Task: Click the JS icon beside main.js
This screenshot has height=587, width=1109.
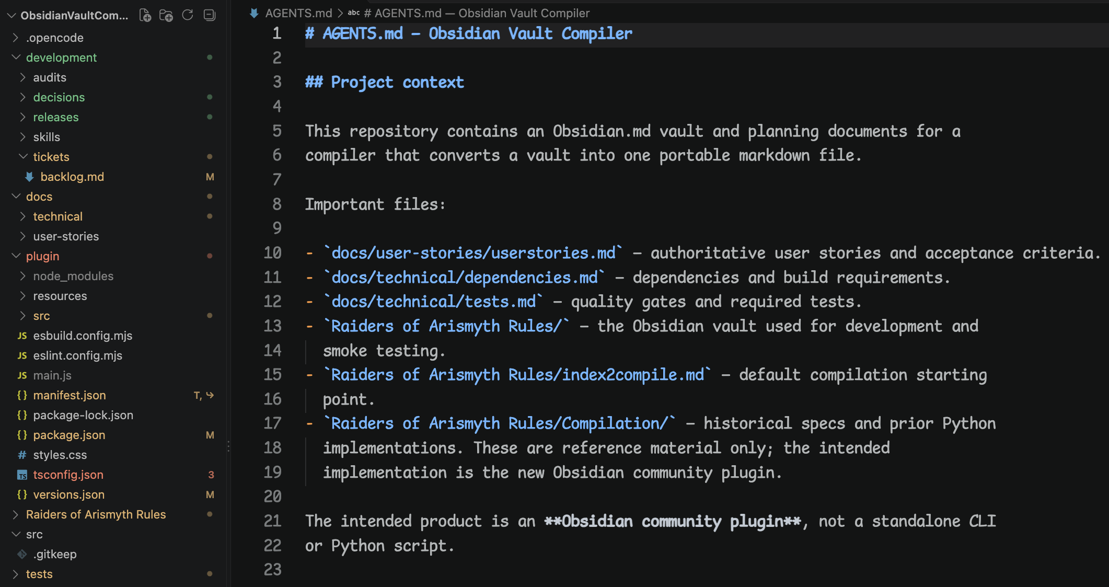Action: pyautogui.click(x=22, y=375)
